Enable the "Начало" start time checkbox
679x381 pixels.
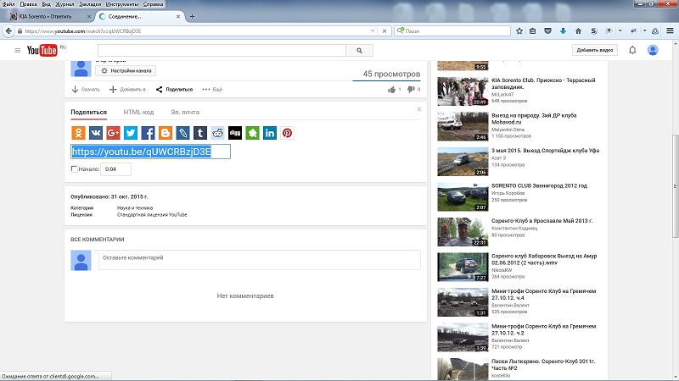click(x=75, y=169)
